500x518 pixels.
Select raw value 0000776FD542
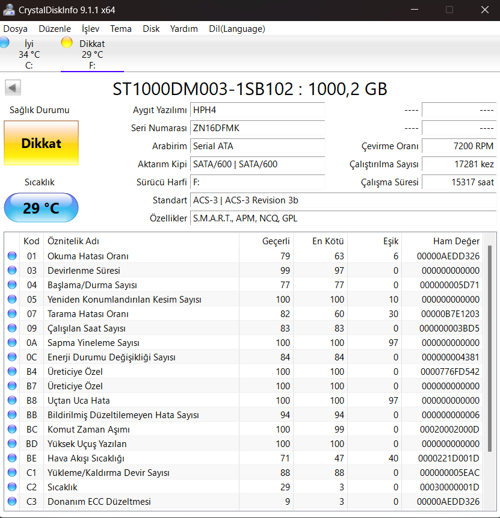click(x=450, y=372)
